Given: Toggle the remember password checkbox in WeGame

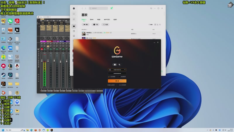Looking at the screenshot, I should click(x=109, y=77).
